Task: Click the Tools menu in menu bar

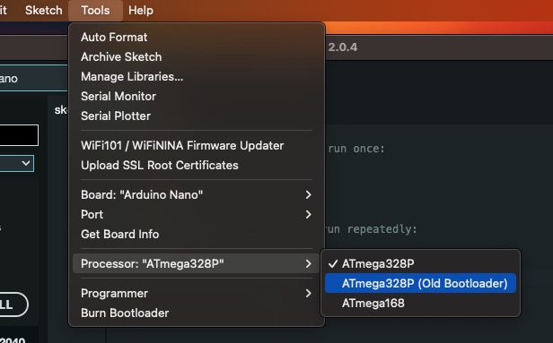Action: point(95,10)
